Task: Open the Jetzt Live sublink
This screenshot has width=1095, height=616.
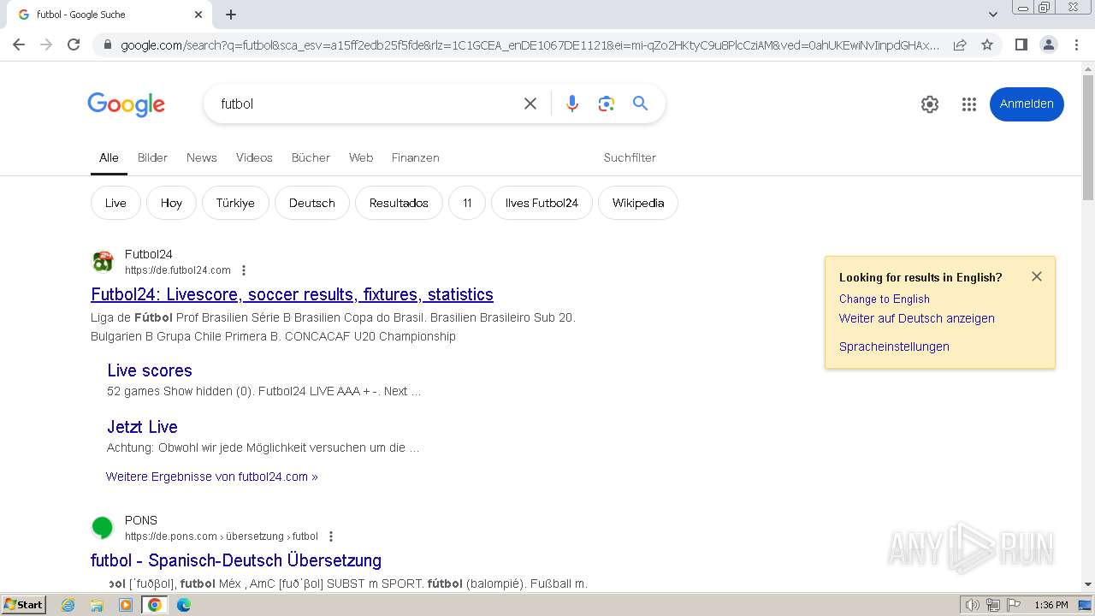Action: click(x=142, y=427)
